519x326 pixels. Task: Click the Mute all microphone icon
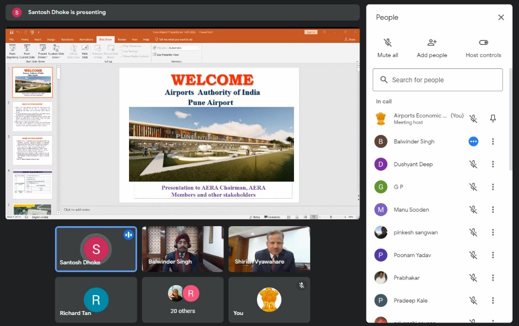click(387, 43)
